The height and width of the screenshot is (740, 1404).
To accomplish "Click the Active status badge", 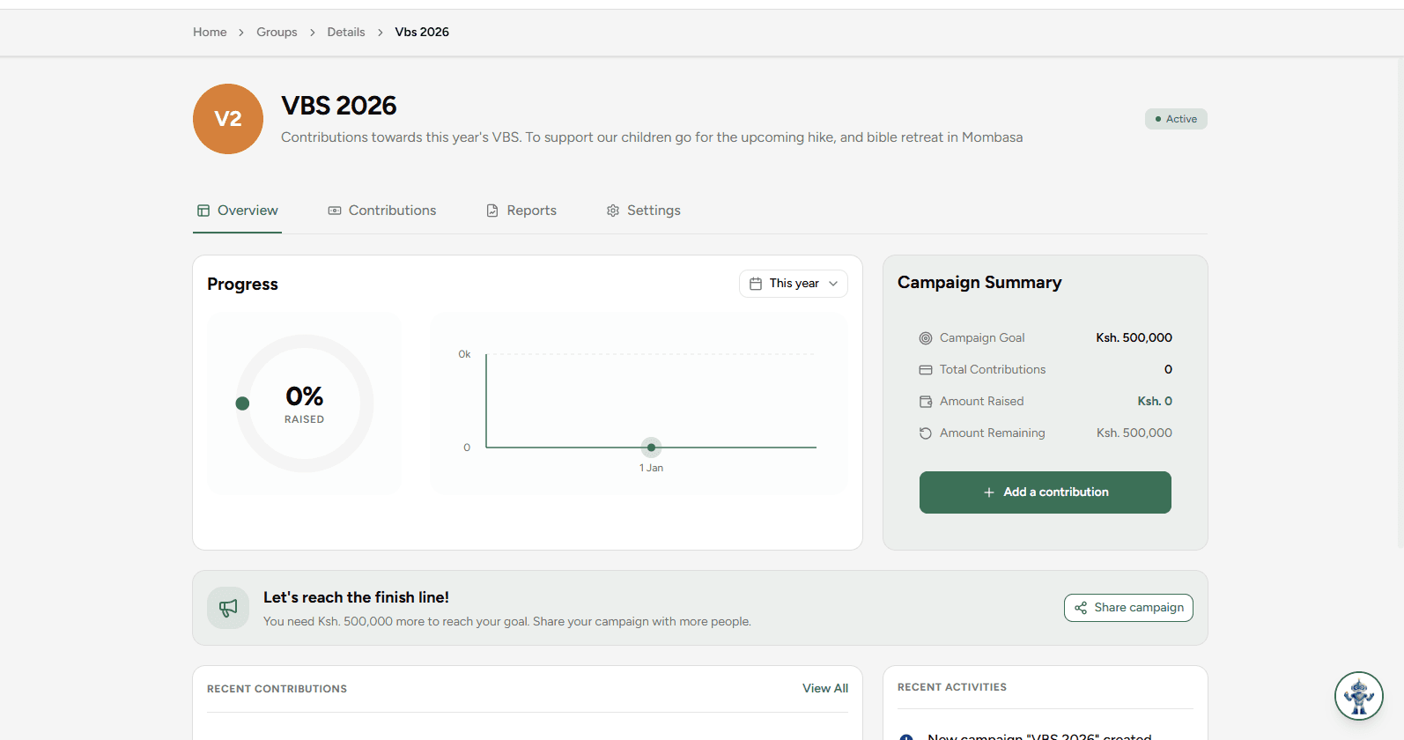I will 1176,119.
